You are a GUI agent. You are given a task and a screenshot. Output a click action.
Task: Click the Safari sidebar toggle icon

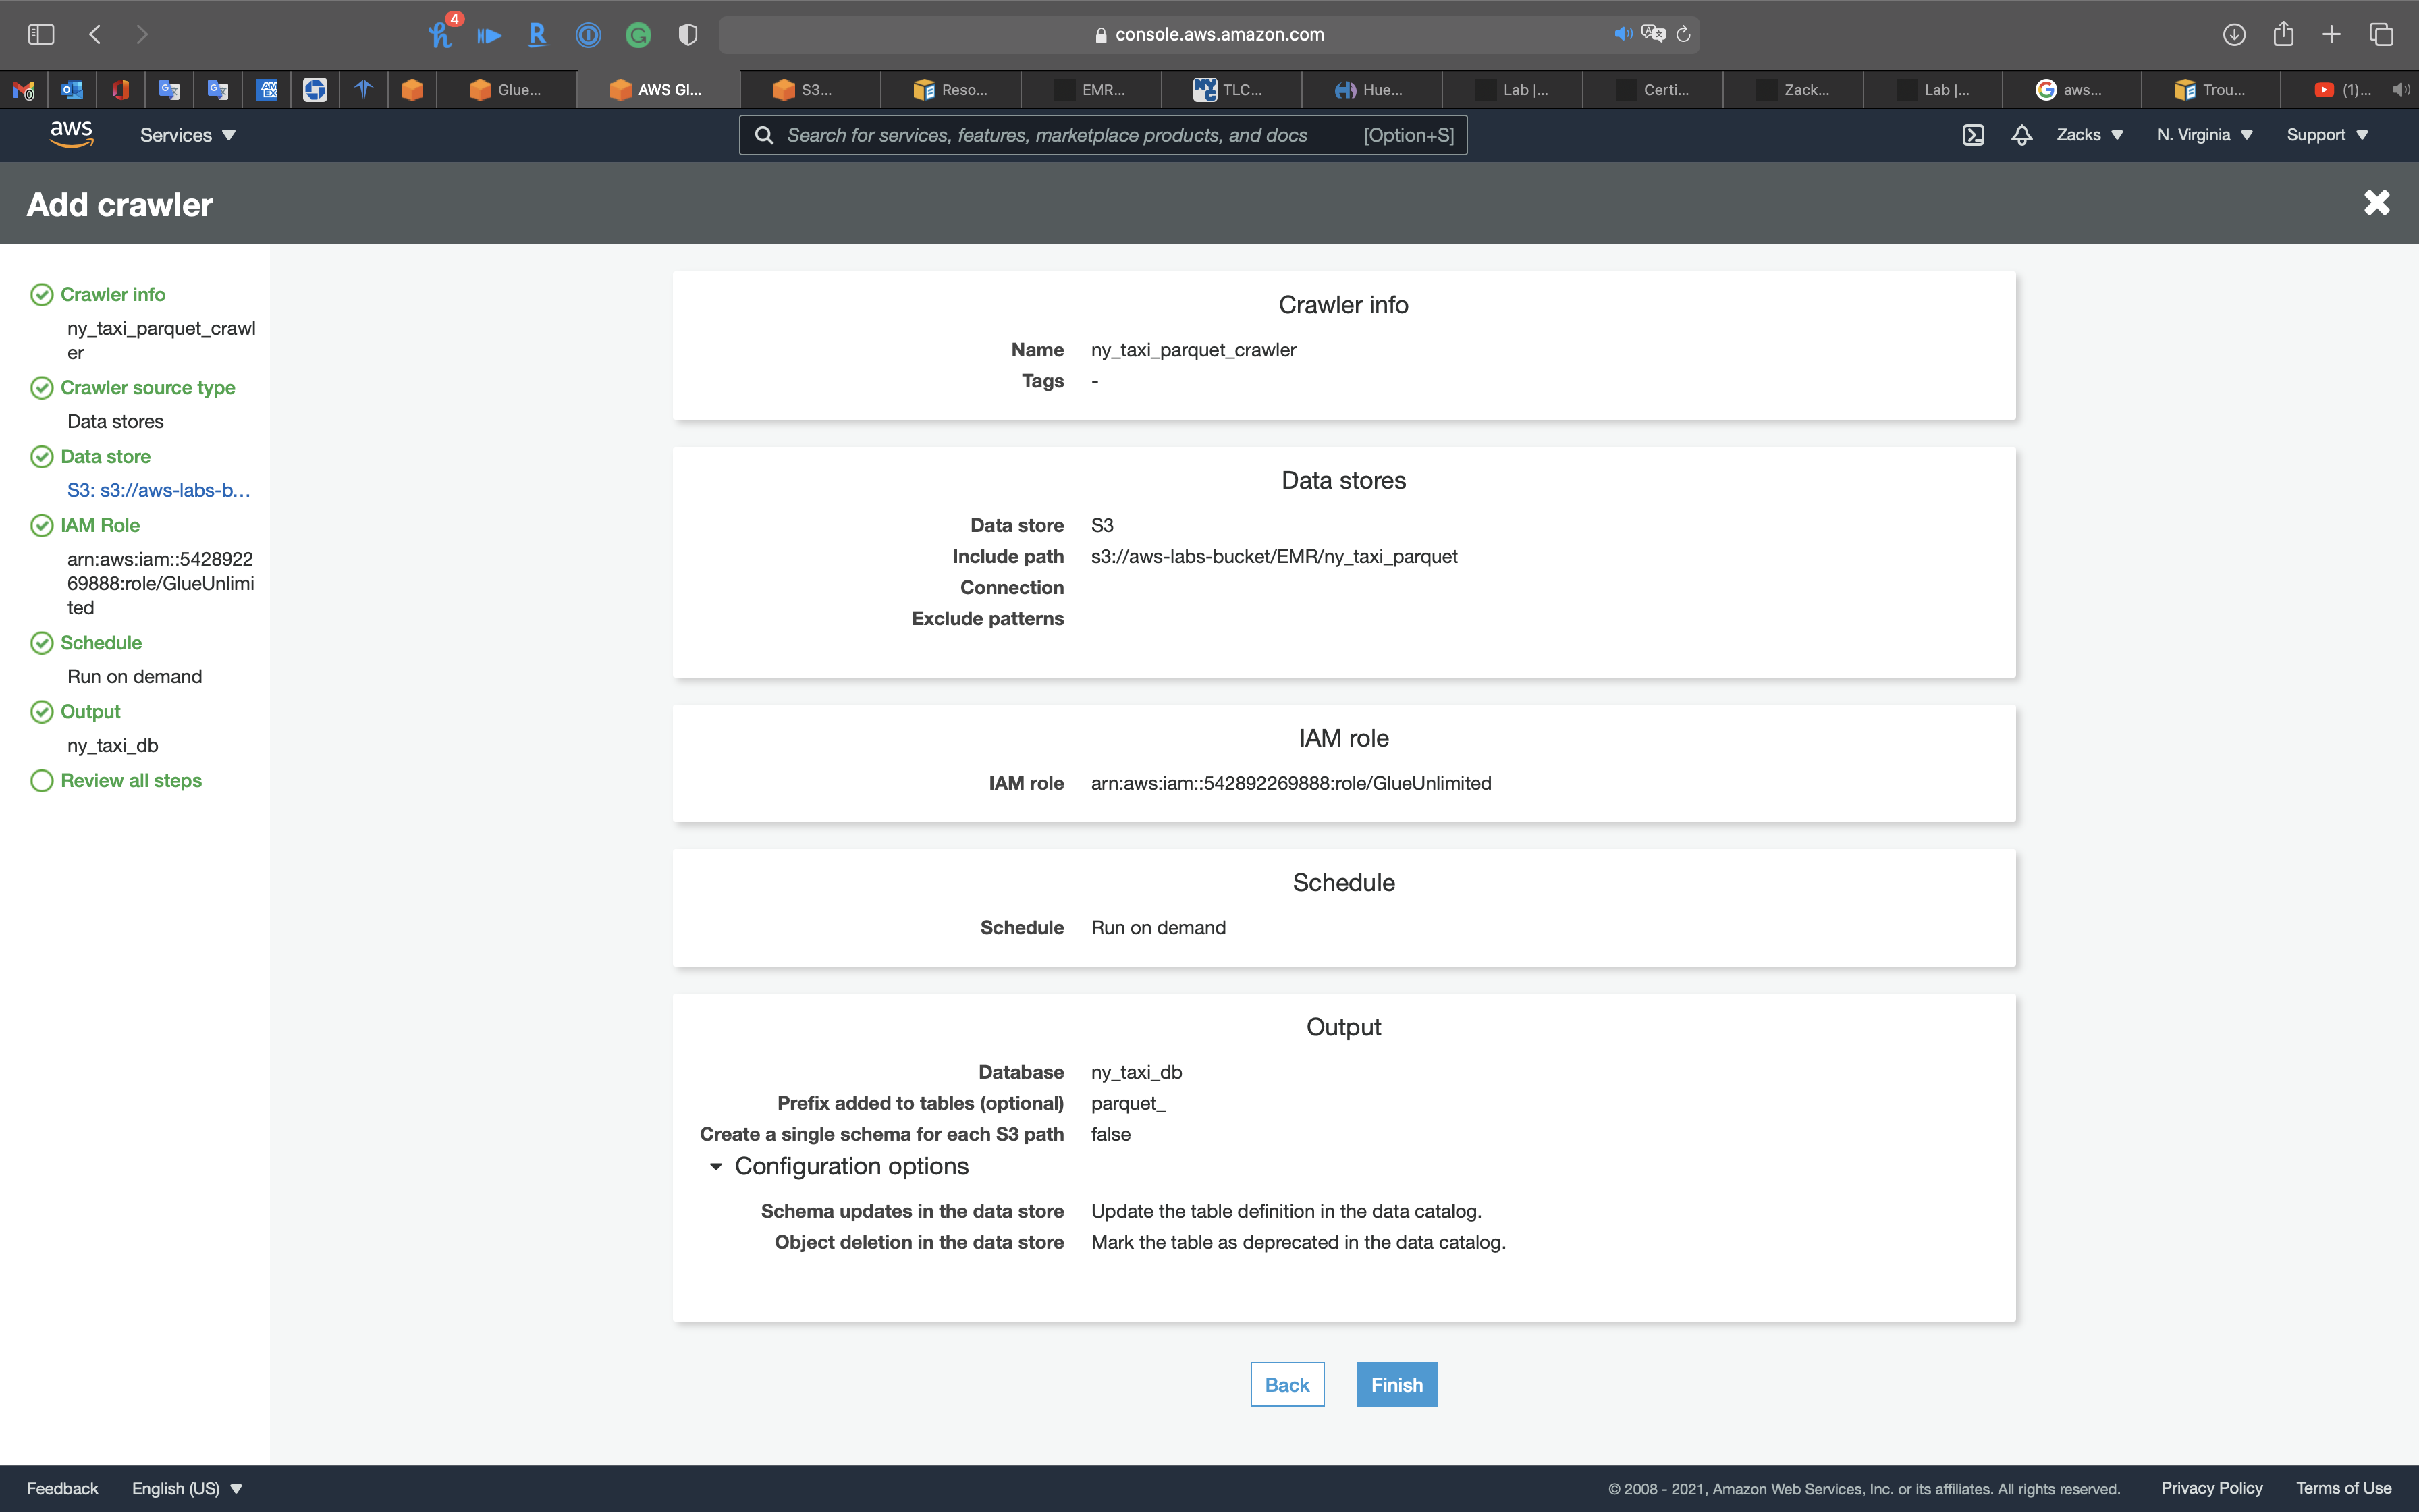pos(41,34)
